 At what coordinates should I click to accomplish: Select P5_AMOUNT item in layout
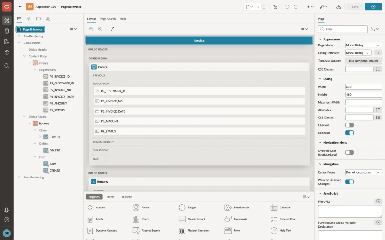(199, 121)
